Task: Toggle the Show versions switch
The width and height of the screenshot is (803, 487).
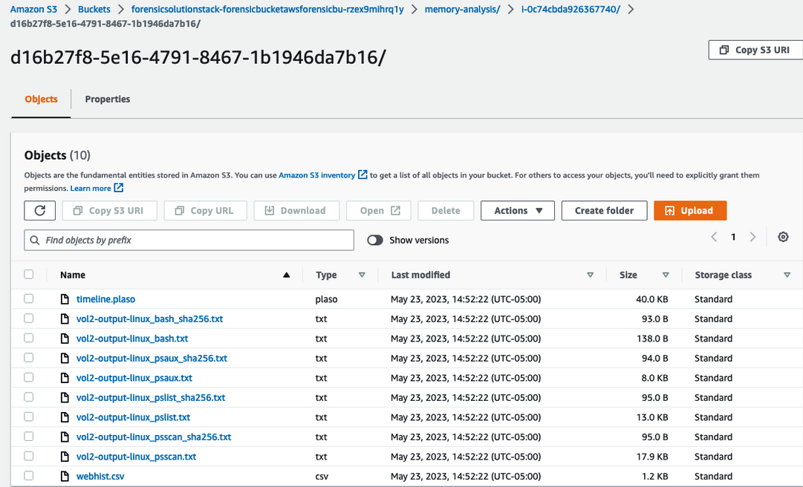Action: click(x=375, y=240)
